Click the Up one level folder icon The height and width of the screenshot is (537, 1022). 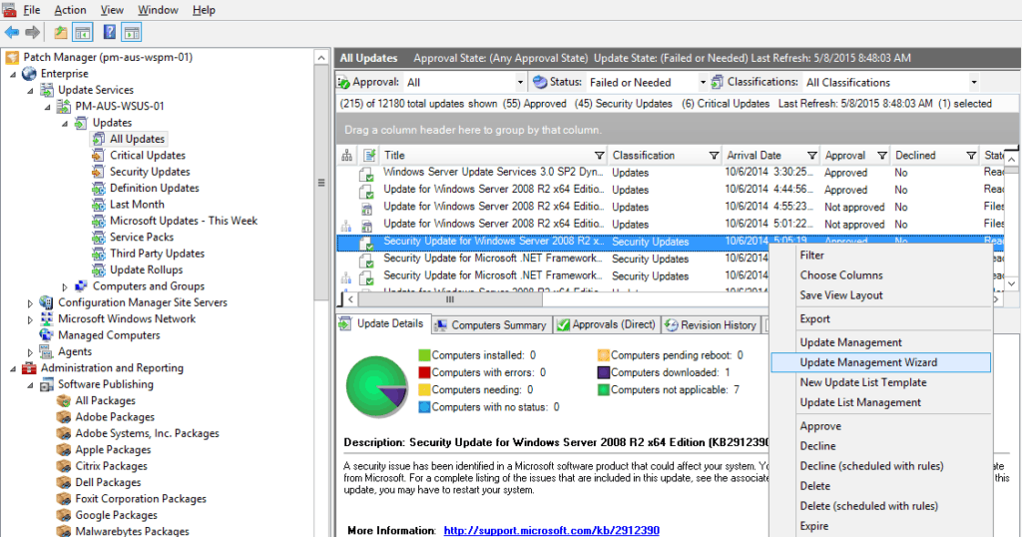tap(61, 32)
